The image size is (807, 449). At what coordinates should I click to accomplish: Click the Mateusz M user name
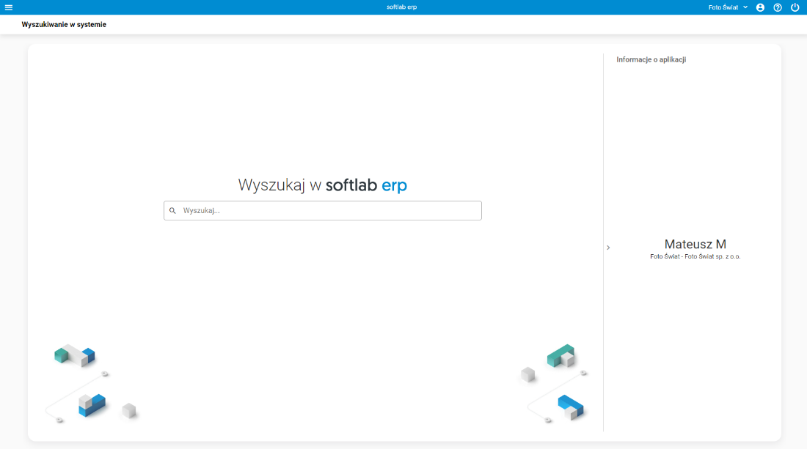coord(695,244)
